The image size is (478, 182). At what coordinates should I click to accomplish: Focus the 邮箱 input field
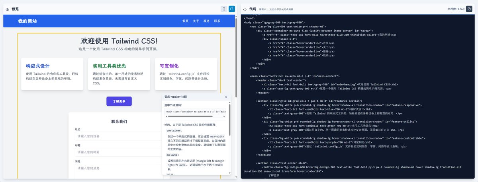pos(119,152)
